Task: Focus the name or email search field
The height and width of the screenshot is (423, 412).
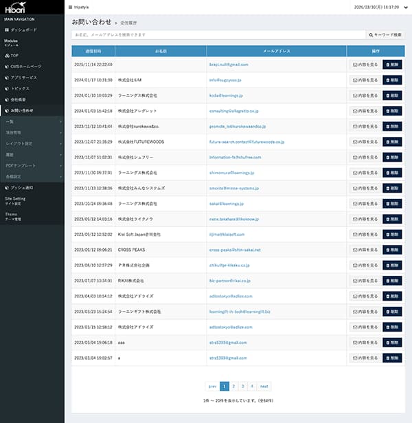Action: click(218, 34)
